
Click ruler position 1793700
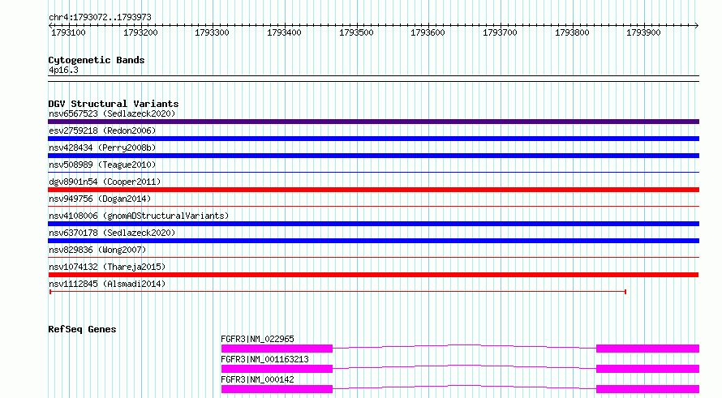[x=500, y=32]
